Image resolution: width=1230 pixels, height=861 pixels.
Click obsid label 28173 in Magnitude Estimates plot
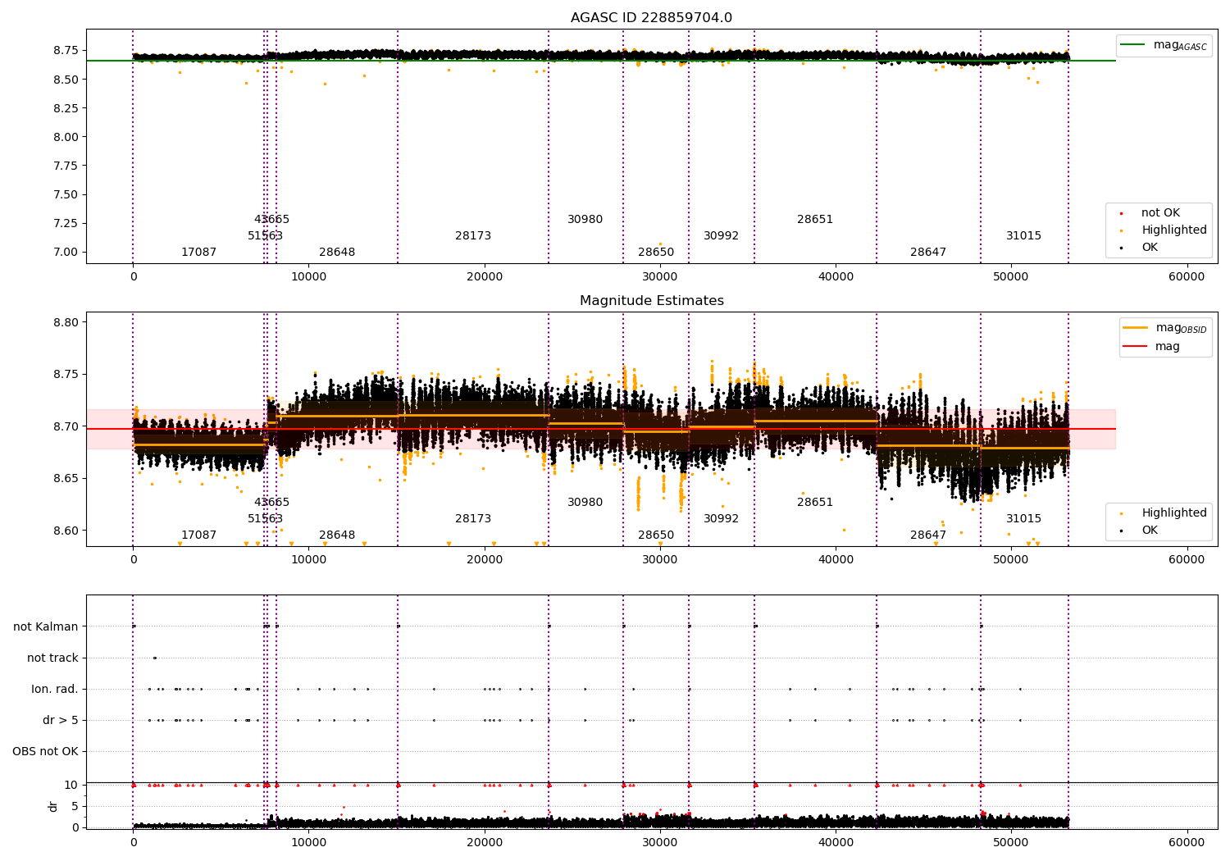click(x=473, y=519)
